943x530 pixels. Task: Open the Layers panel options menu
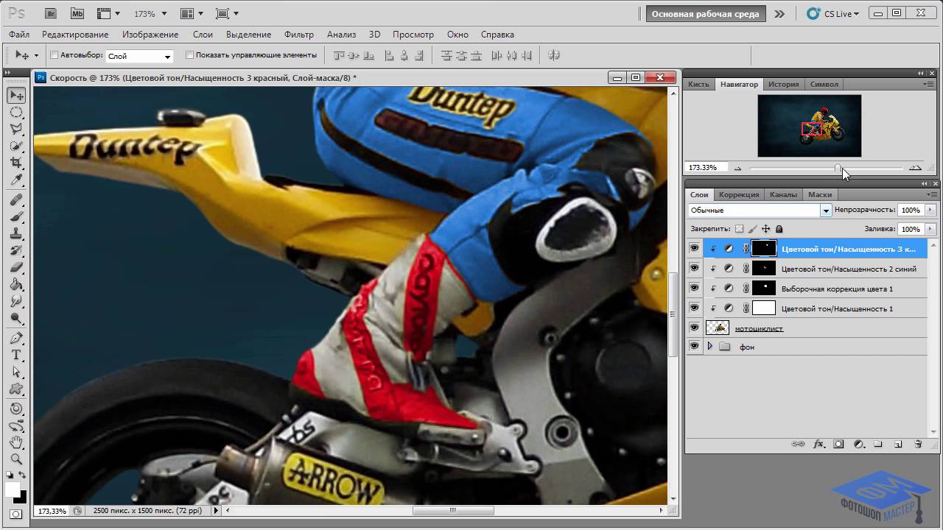click(x=930, y=195)
